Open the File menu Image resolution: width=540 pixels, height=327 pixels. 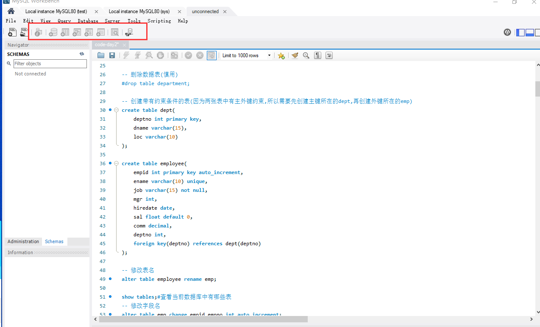tap(11, 21)
